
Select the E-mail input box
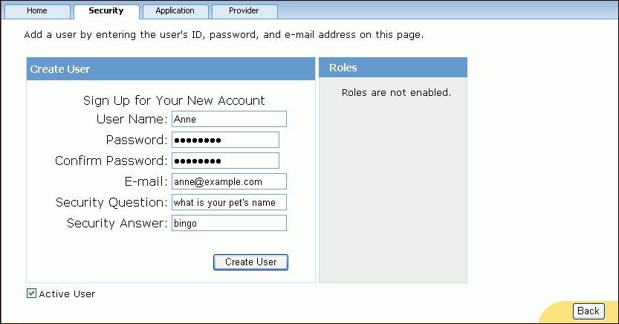[x=229, y=181]
